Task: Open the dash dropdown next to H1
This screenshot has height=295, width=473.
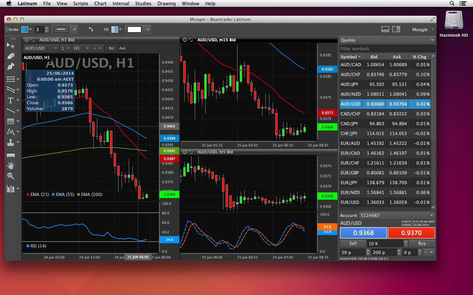Action: click(98, 48)
